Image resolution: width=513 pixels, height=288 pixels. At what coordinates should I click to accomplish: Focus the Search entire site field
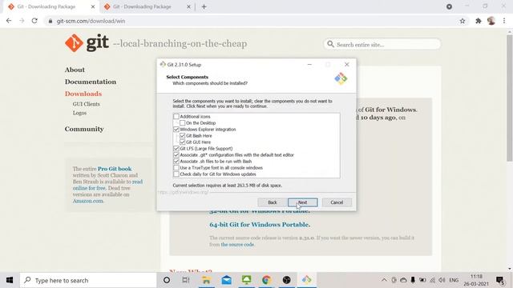382,45
